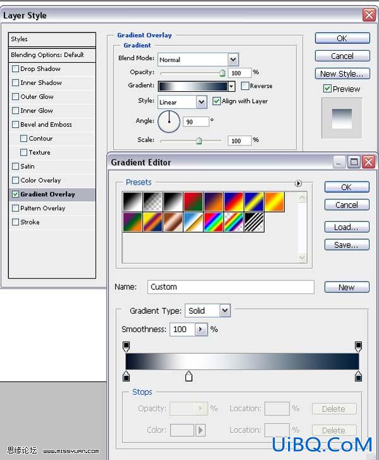Toggle the Reverse gradient checkbox
Viewport: 379px width, 460px height.
pos(245,86)
